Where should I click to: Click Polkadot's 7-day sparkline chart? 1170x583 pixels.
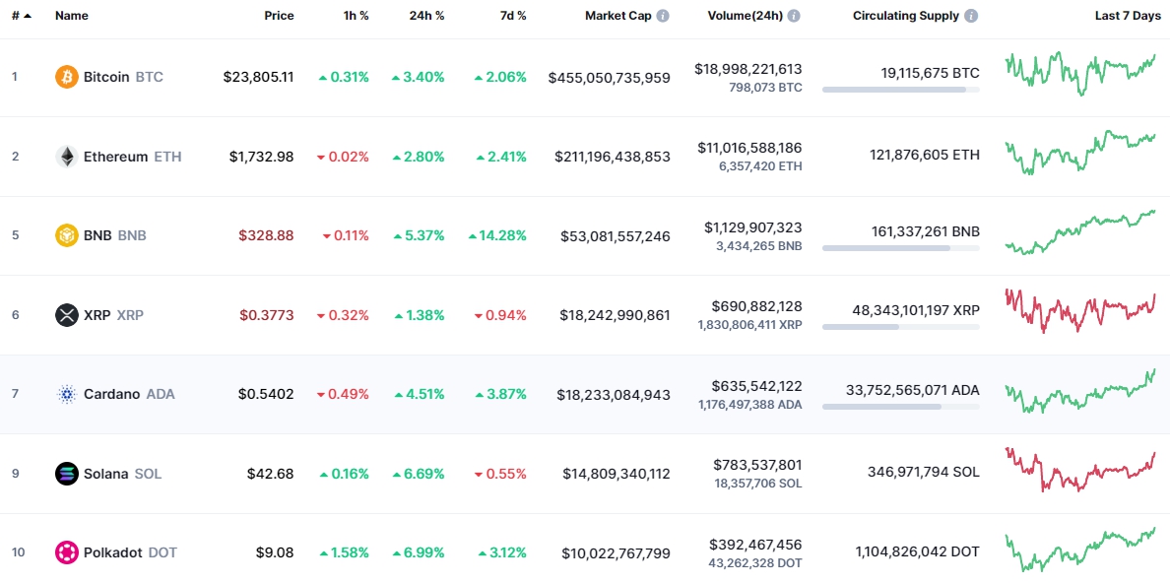click(1080, 550)
